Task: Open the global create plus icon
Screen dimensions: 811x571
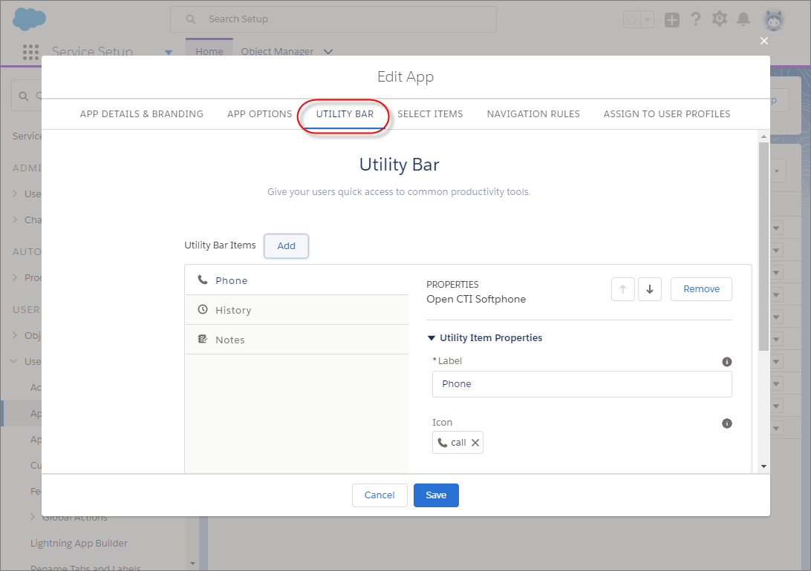Action: point(672,20)
